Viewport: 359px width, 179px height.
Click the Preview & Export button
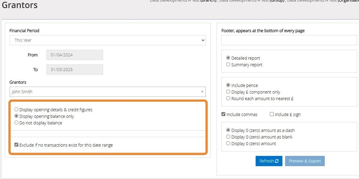coord(305,161)
